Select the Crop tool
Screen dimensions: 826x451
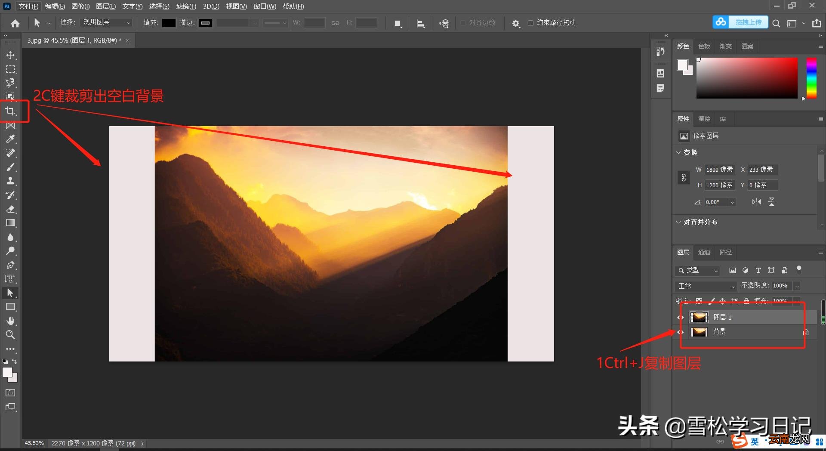click(x=10, y=111)
